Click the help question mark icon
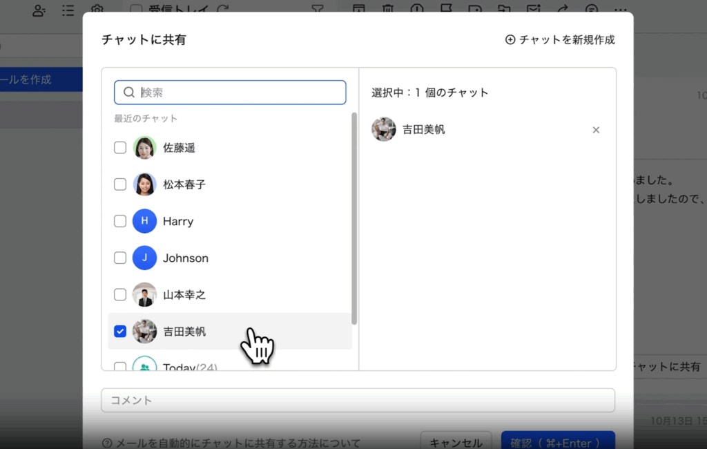 [107, 443]
